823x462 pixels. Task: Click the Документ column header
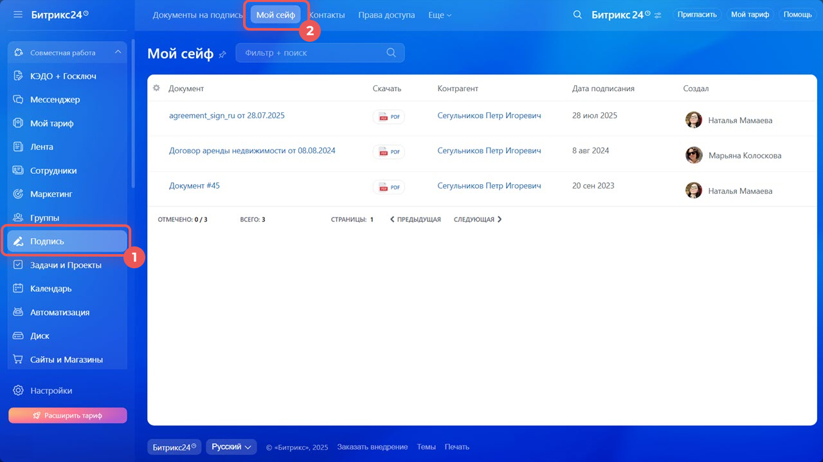186,89
